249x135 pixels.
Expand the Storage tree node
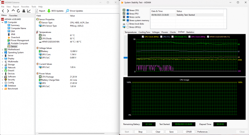[x=2, y=65]
